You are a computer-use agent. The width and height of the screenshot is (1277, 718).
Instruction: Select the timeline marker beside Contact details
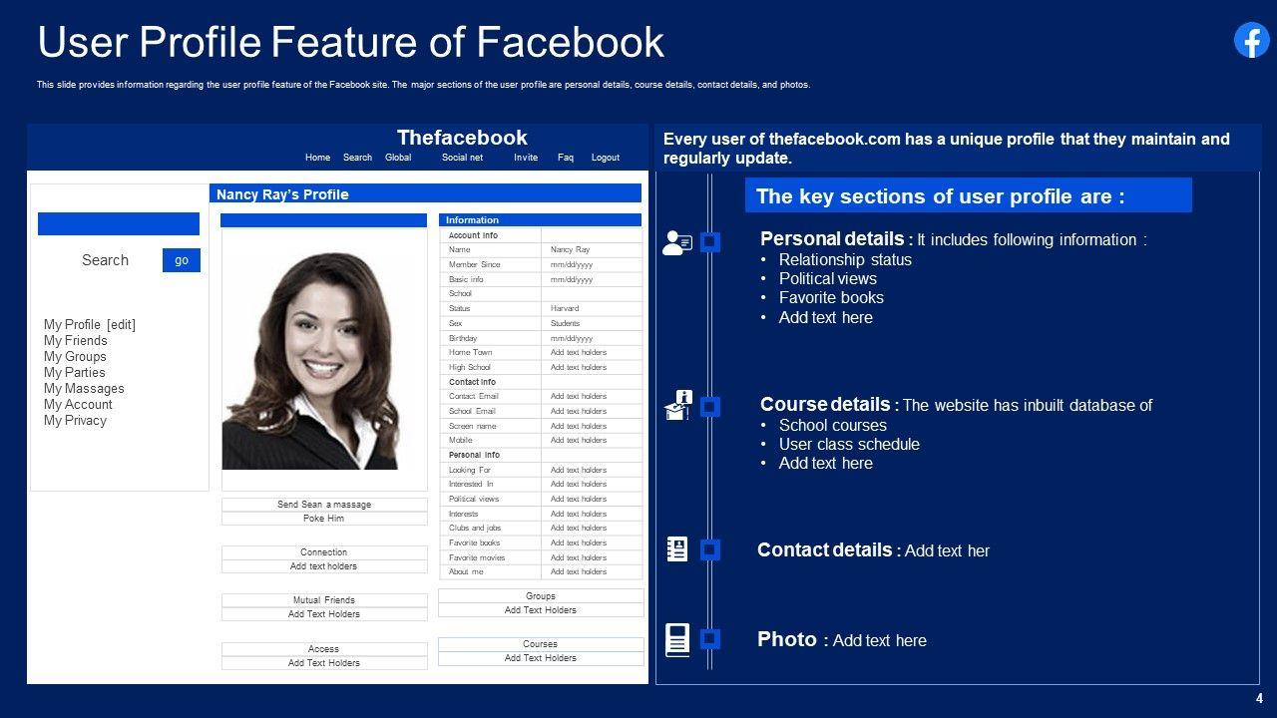click(x=710, y=549)
